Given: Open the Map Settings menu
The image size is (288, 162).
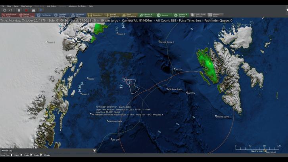Looking at the screenshot, I should click(x=27, y=6).
